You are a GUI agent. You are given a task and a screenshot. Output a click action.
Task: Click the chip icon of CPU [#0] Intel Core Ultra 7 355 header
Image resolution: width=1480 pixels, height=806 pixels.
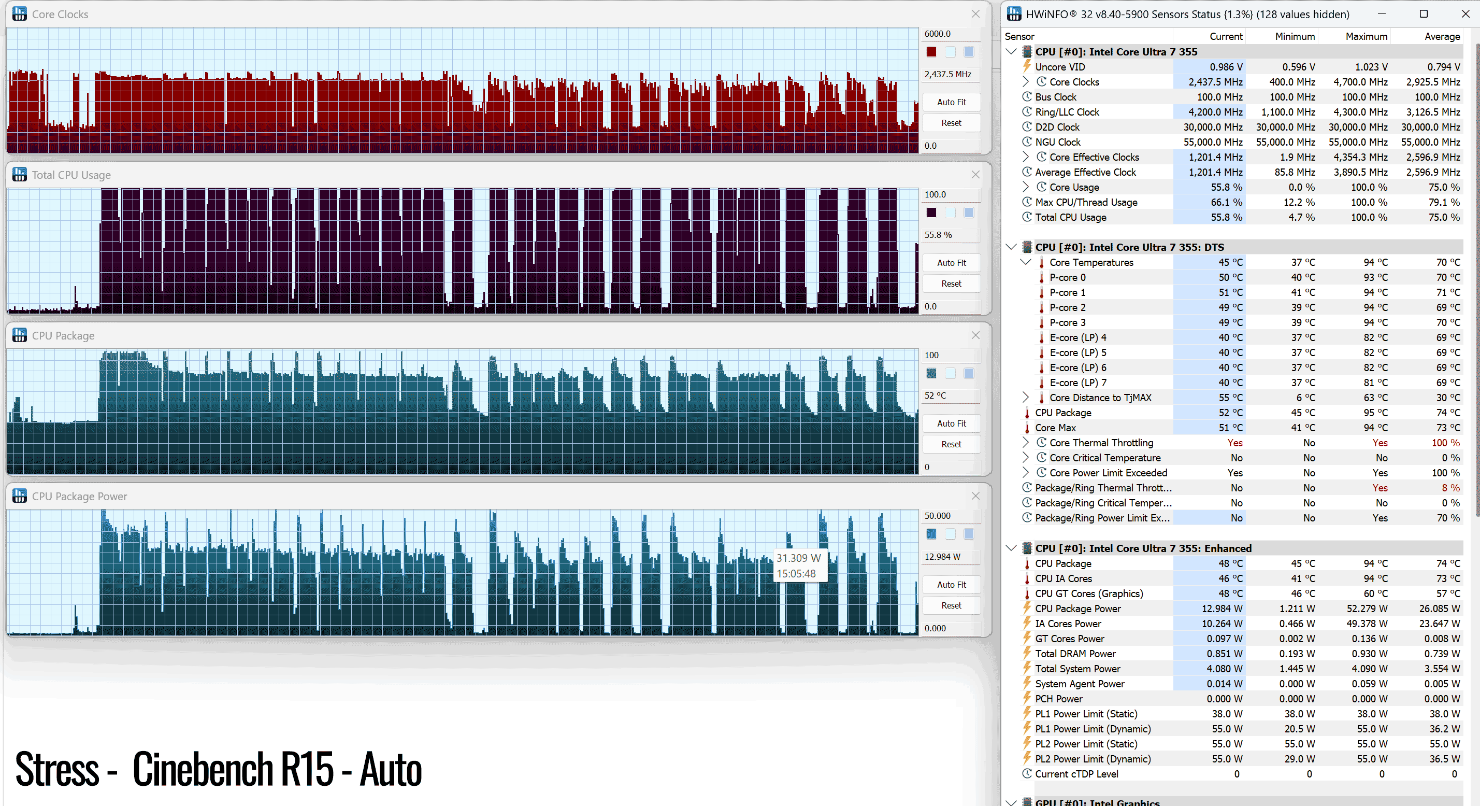pos(1027,52)
